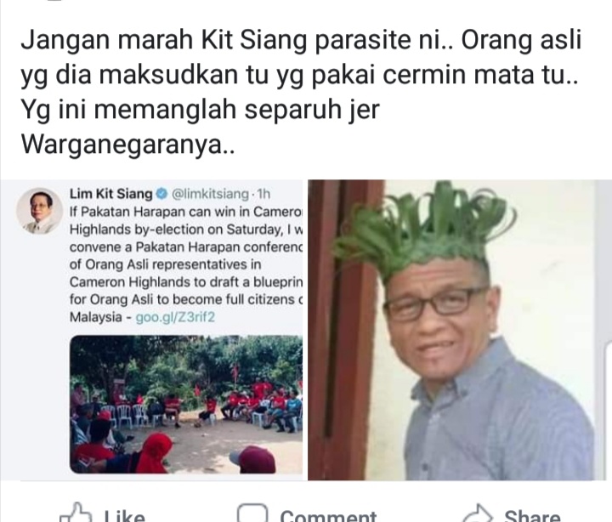Open the tweet screenshot attachment

click(x=151, y=330)
